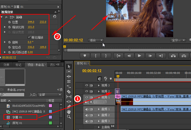Click the blue label swatch of 4K video
The height and width of the screenshot is (130, 191).
click(50, 111)
